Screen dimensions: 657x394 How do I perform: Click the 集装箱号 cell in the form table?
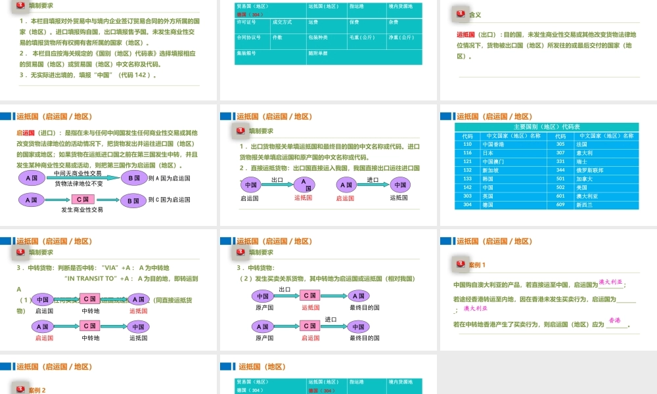pyautogui.click(x=270, y=57)
